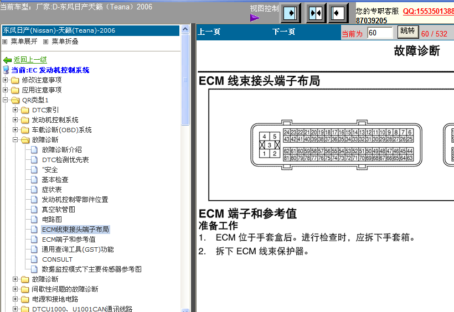Click the open folder icon of QR类型1
Viewport: 454px width, 312px height.
coord(15,100)
